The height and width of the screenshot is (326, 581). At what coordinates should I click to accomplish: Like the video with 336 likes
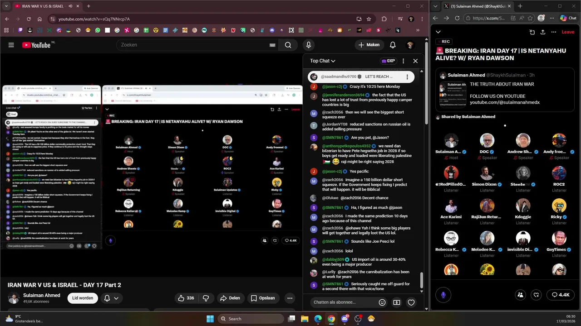[186, 298]
